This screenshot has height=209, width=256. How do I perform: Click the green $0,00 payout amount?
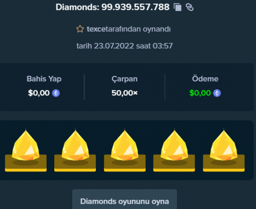(x=200, y=93)
